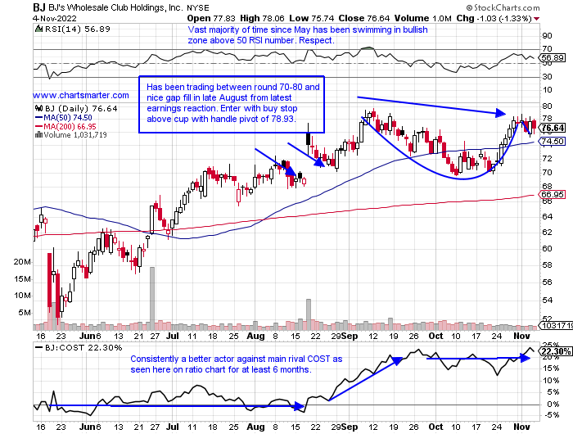
Task: Click the BJ's Wholesale Club Holdings, Inc. title
Action: [x=115, y=7]
